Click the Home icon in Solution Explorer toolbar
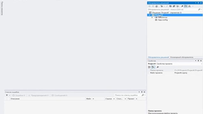Screen dimensions: 203x114 [x=156, y=6]
